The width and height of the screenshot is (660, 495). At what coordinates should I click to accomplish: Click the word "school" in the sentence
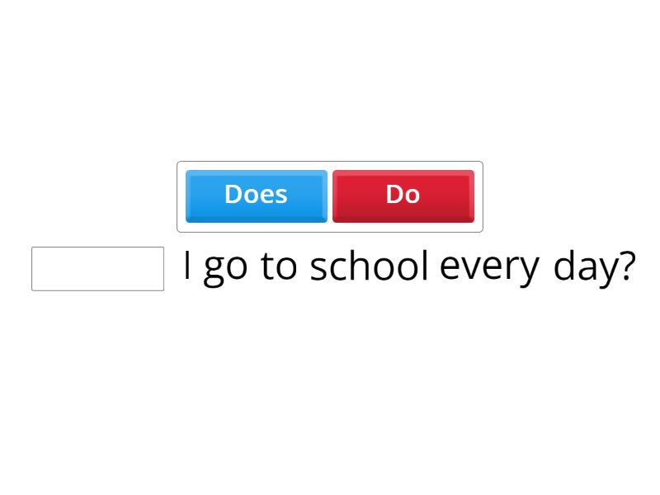click(x=369, y=266)
